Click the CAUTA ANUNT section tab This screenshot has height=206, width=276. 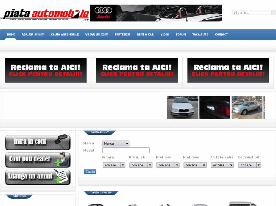coord(99,132)
